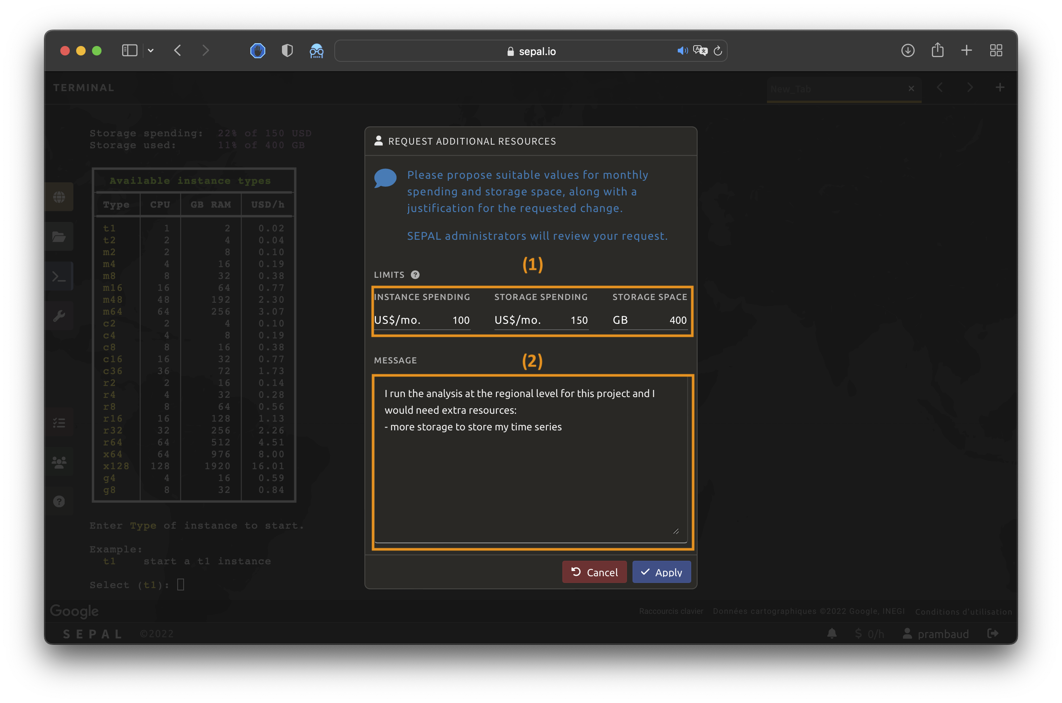
Task: Open the Files folder icon in sidebar
Action: pos(59,236)
